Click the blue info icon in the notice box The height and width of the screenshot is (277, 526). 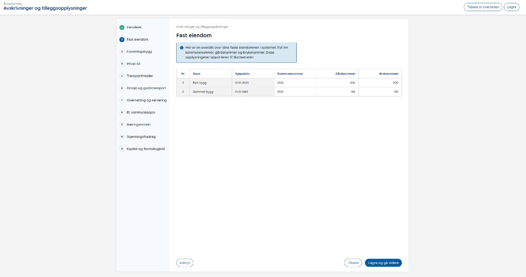[x=182, y=48]
